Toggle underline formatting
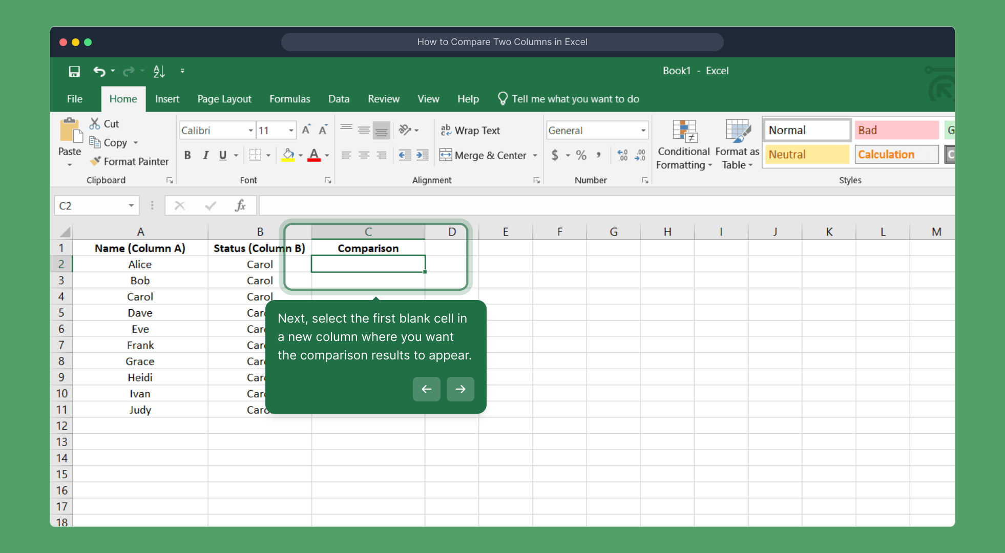The width and height of the screenshot is (1005, 553). tap(222, 155)
